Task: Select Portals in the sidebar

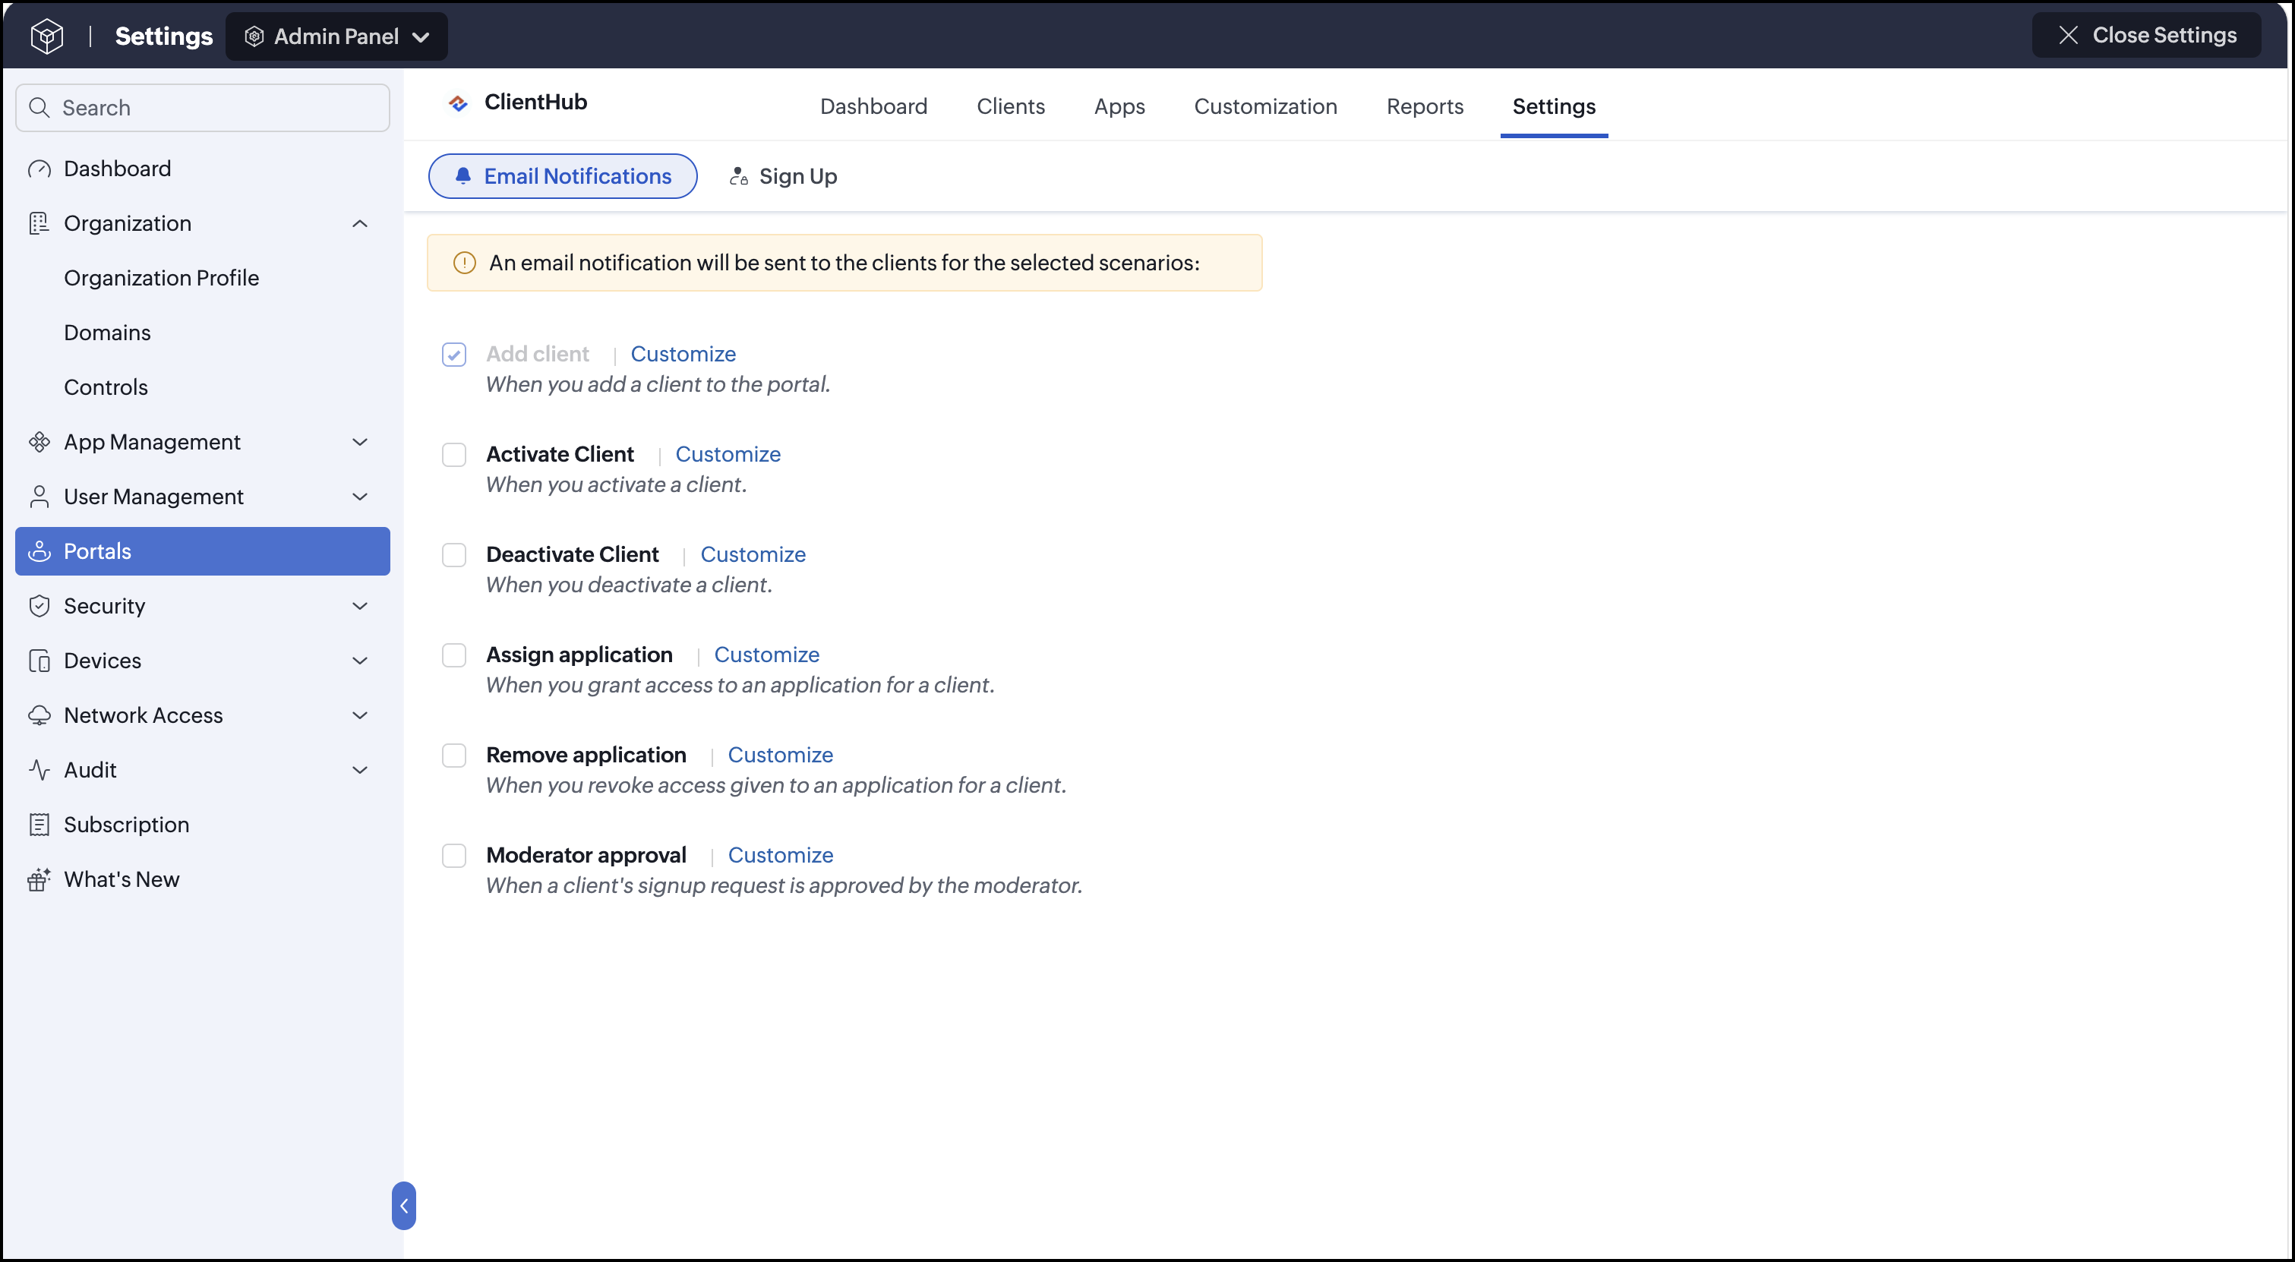Action: [x=202, y=551]
